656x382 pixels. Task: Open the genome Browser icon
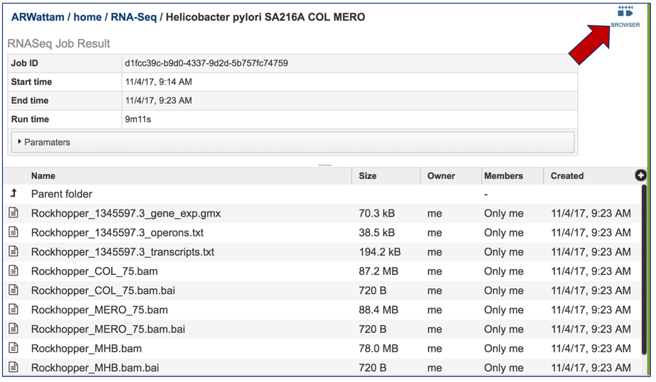point(625,16)
